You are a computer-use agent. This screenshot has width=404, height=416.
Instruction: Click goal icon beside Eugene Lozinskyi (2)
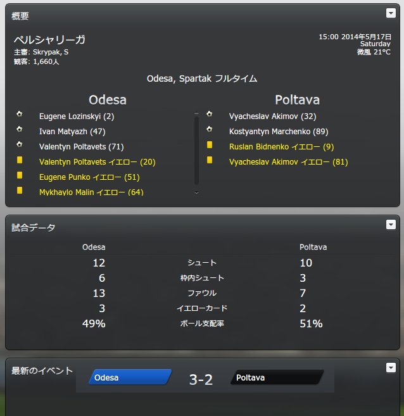tap(20, 114)
